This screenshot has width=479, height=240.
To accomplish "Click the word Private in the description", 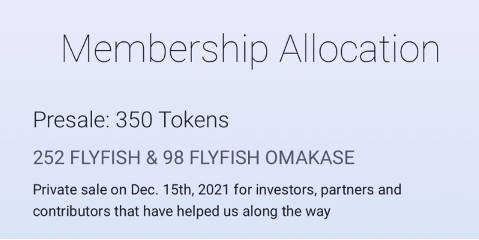I will [55, 190].
